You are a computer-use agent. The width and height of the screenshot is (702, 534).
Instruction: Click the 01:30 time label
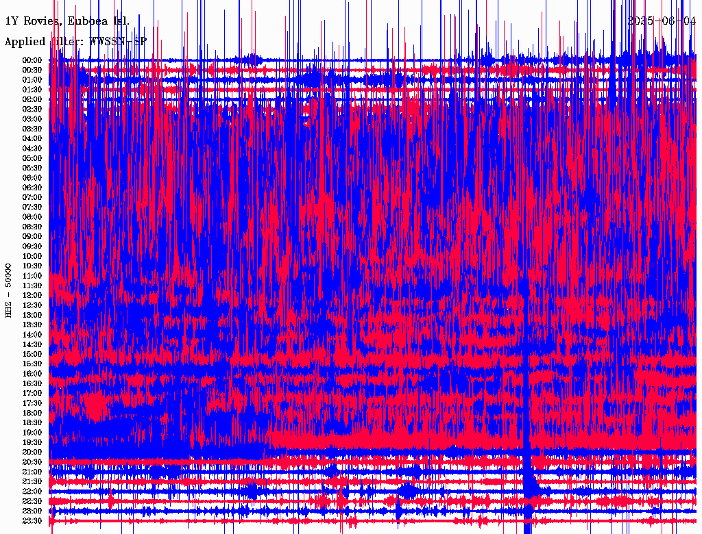33,90
